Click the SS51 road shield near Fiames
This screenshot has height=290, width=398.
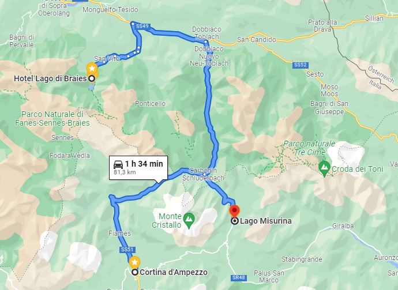[x=127, y=250]
